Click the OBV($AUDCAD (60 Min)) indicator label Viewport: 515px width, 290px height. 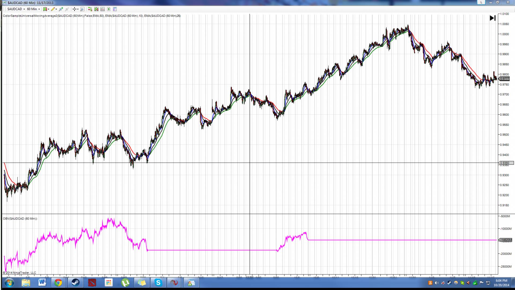[x=20, y=219]
